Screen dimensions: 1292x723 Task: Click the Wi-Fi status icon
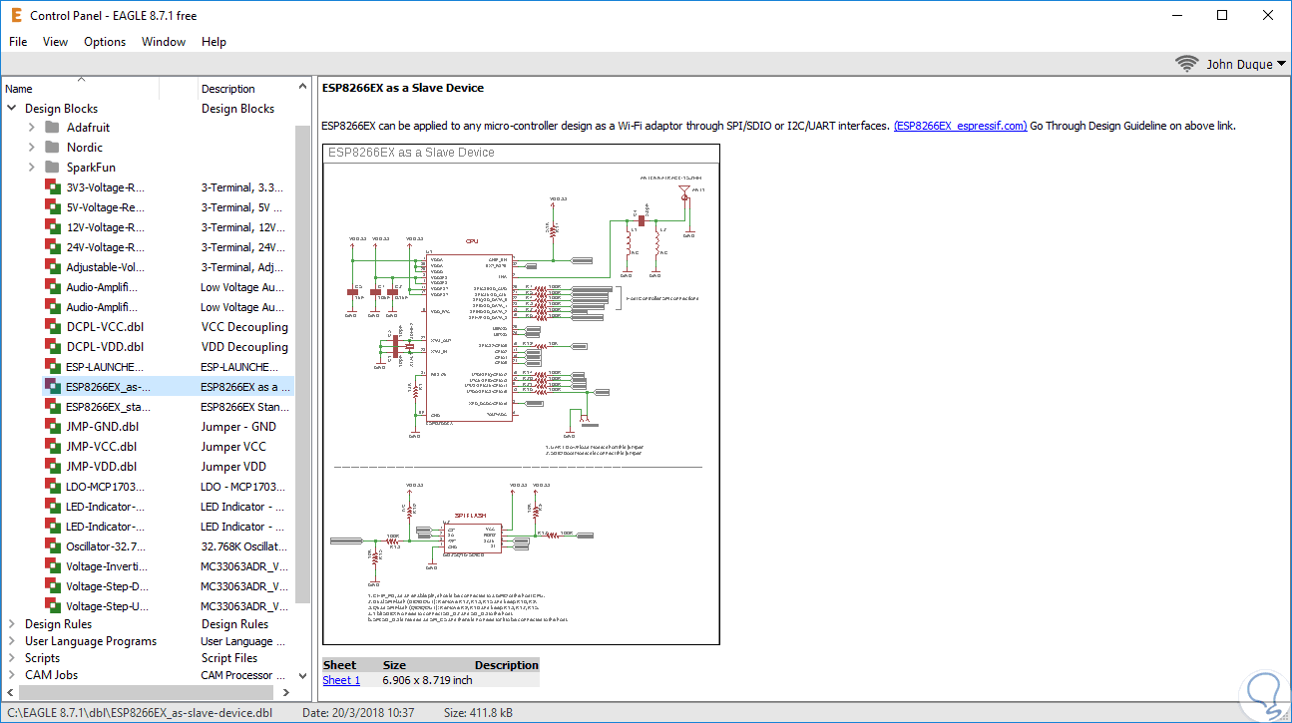1187,64
